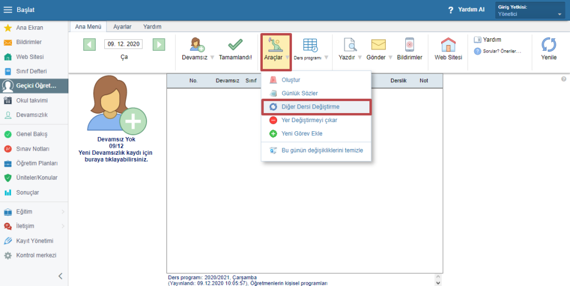Image resolution: width=570 pixels, height=286 pixels.
Task: Select Okul takvimi calendar icon
Action: coord(7,100)
